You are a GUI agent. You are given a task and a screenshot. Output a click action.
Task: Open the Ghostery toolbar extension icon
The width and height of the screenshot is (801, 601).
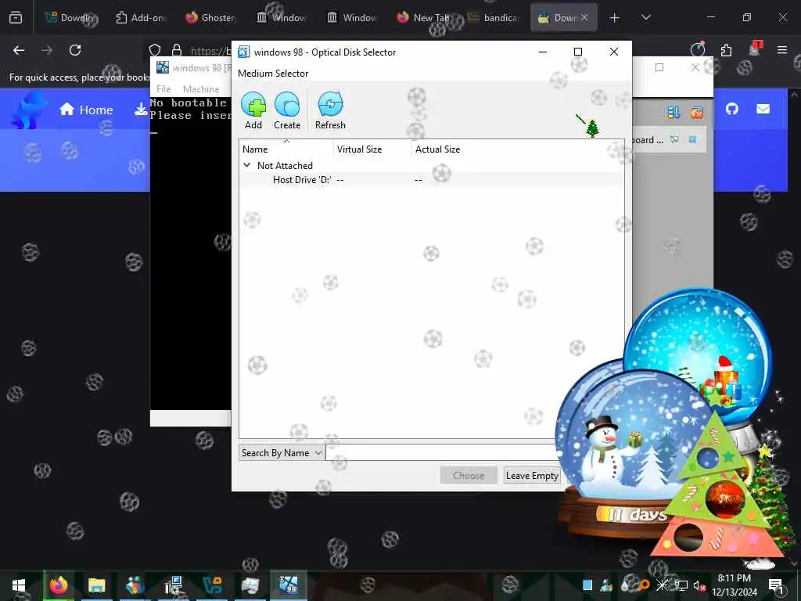697,49
